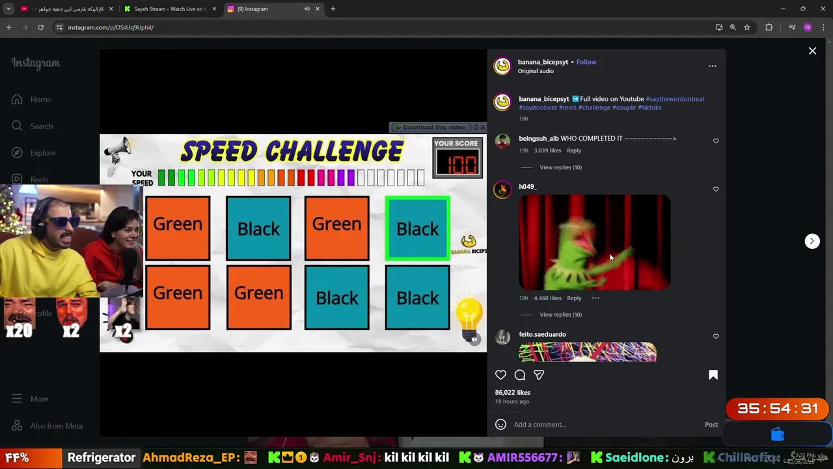This screenshot has width=833, height=469.
Task: Go to the next post using the arrow
Action: tap(812, 241)
